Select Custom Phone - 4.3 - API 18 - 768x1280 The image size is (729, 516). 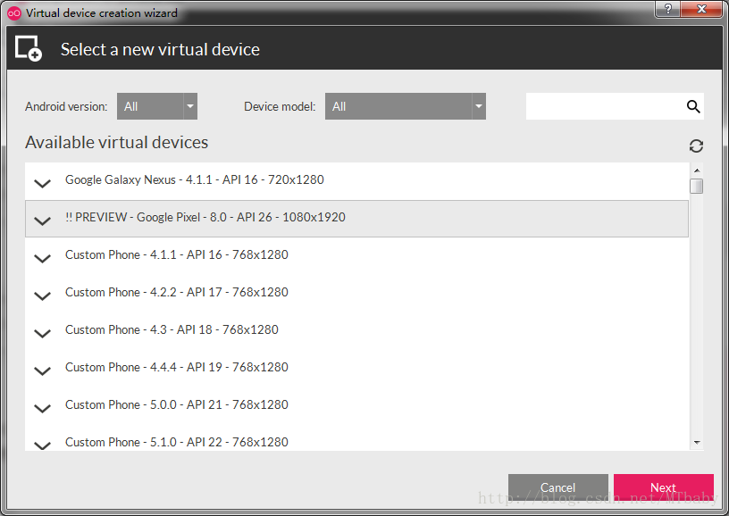coord(356,331)
